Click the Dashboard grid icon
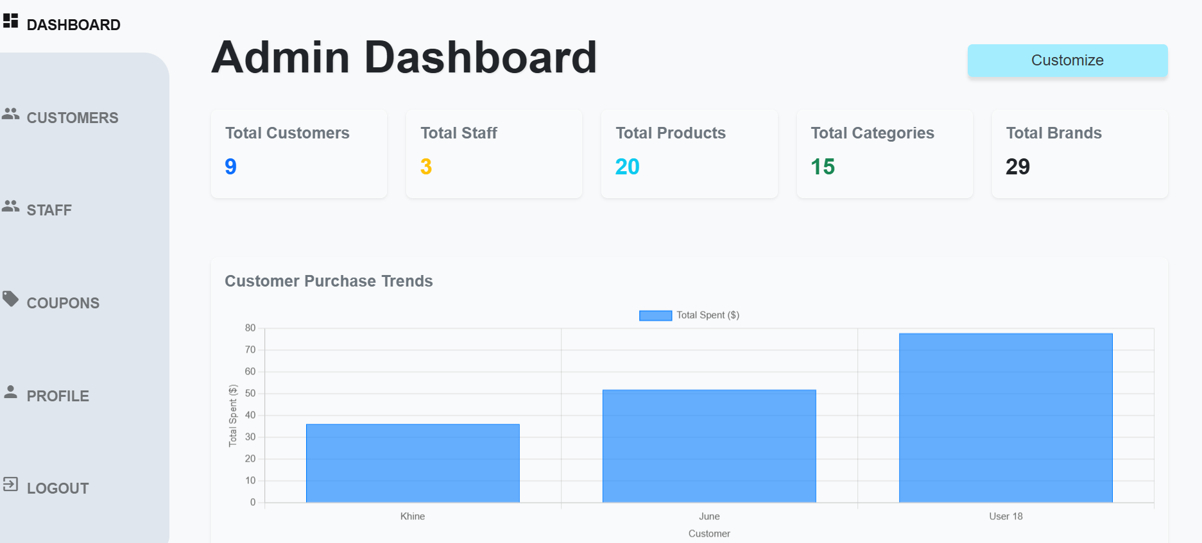 coord(10,21)
